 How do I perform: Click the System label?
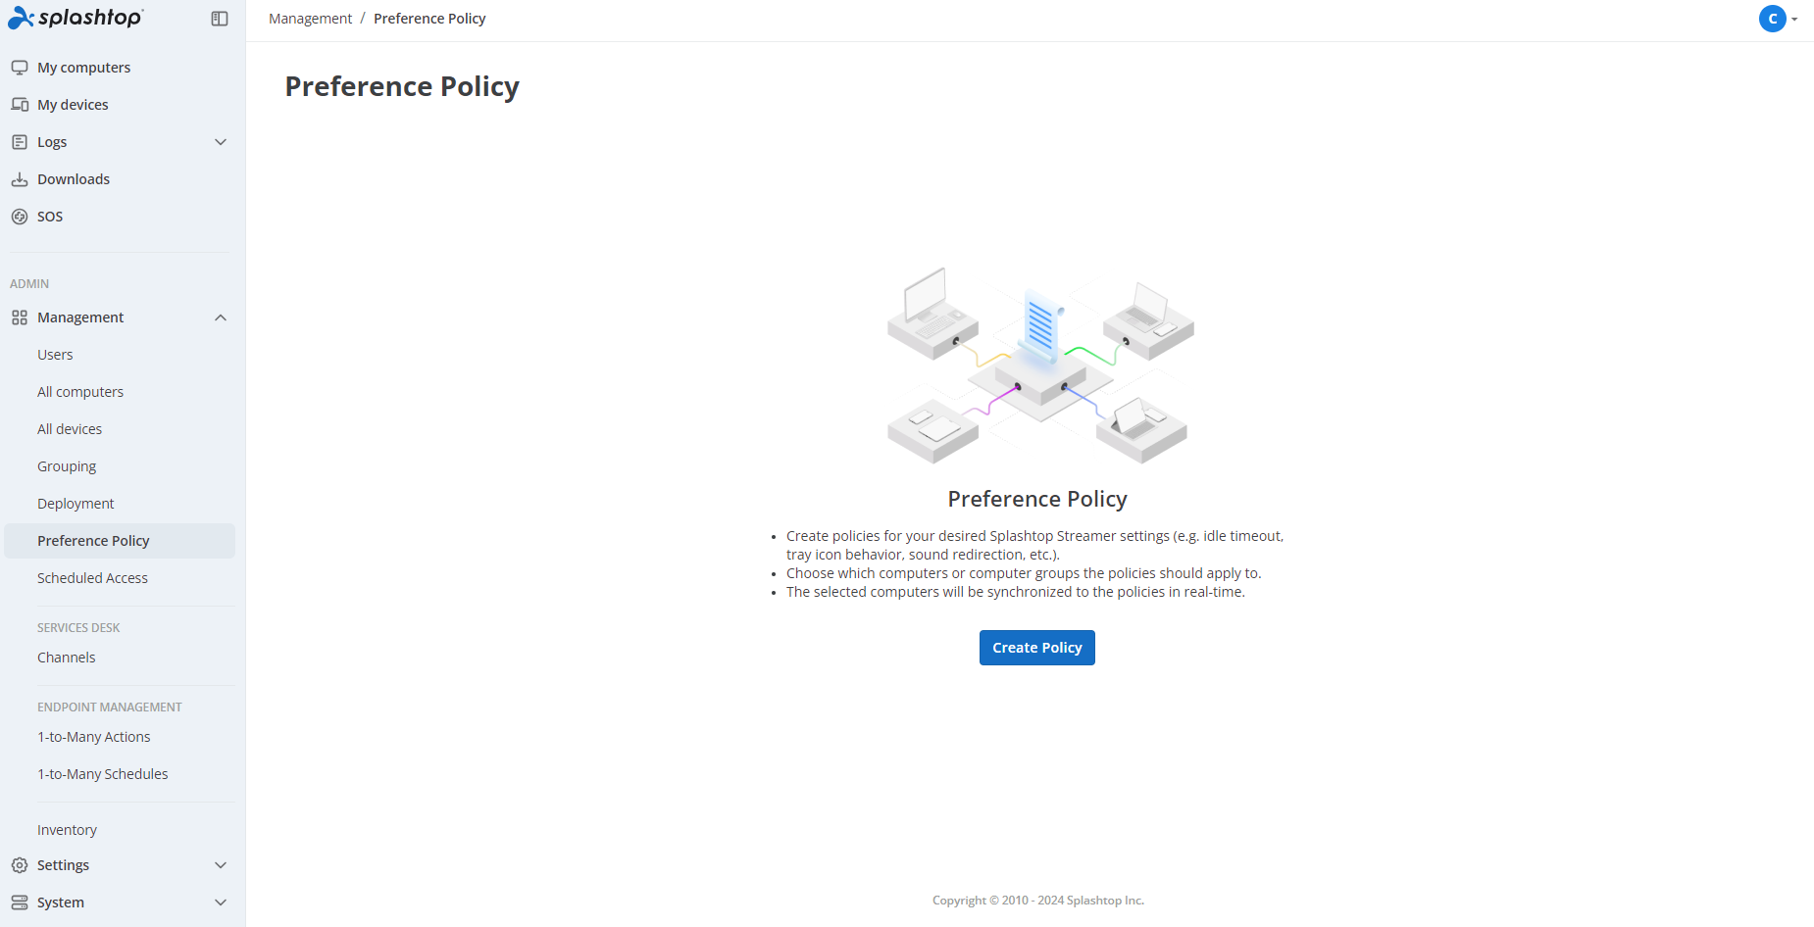coord(61,903)
